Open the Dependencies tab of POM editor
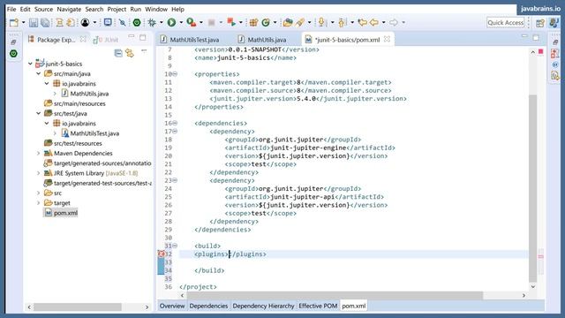 208,306
